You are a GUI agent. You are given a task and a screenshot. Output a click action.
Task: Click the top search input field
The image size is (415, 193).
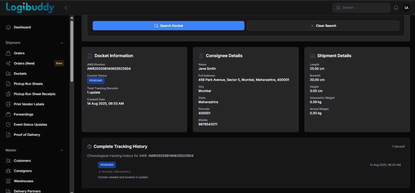tap(361, 7)
